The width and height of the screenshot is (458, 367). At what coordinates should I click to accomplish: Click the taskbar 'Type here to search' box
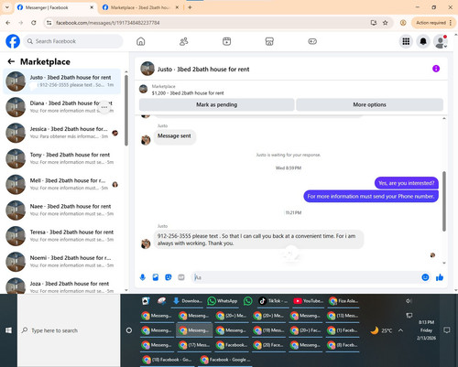click(x=69, y=330)
